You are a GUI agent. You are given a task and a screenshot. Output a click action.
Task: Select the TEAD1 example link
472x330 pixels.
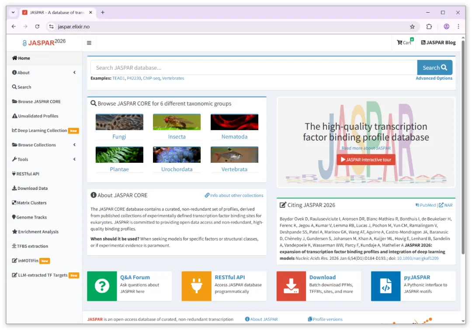coord(118,78)
